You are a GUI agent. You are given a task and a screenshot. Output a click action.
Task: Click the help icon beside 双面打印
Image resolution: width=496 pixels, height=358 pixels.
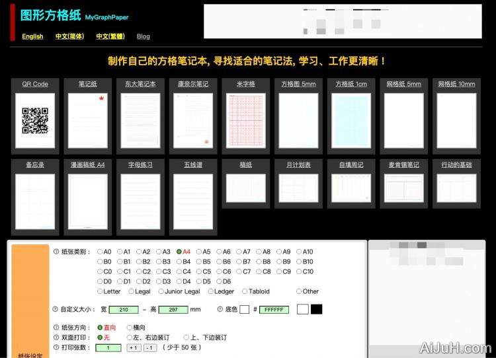point(56,338)
